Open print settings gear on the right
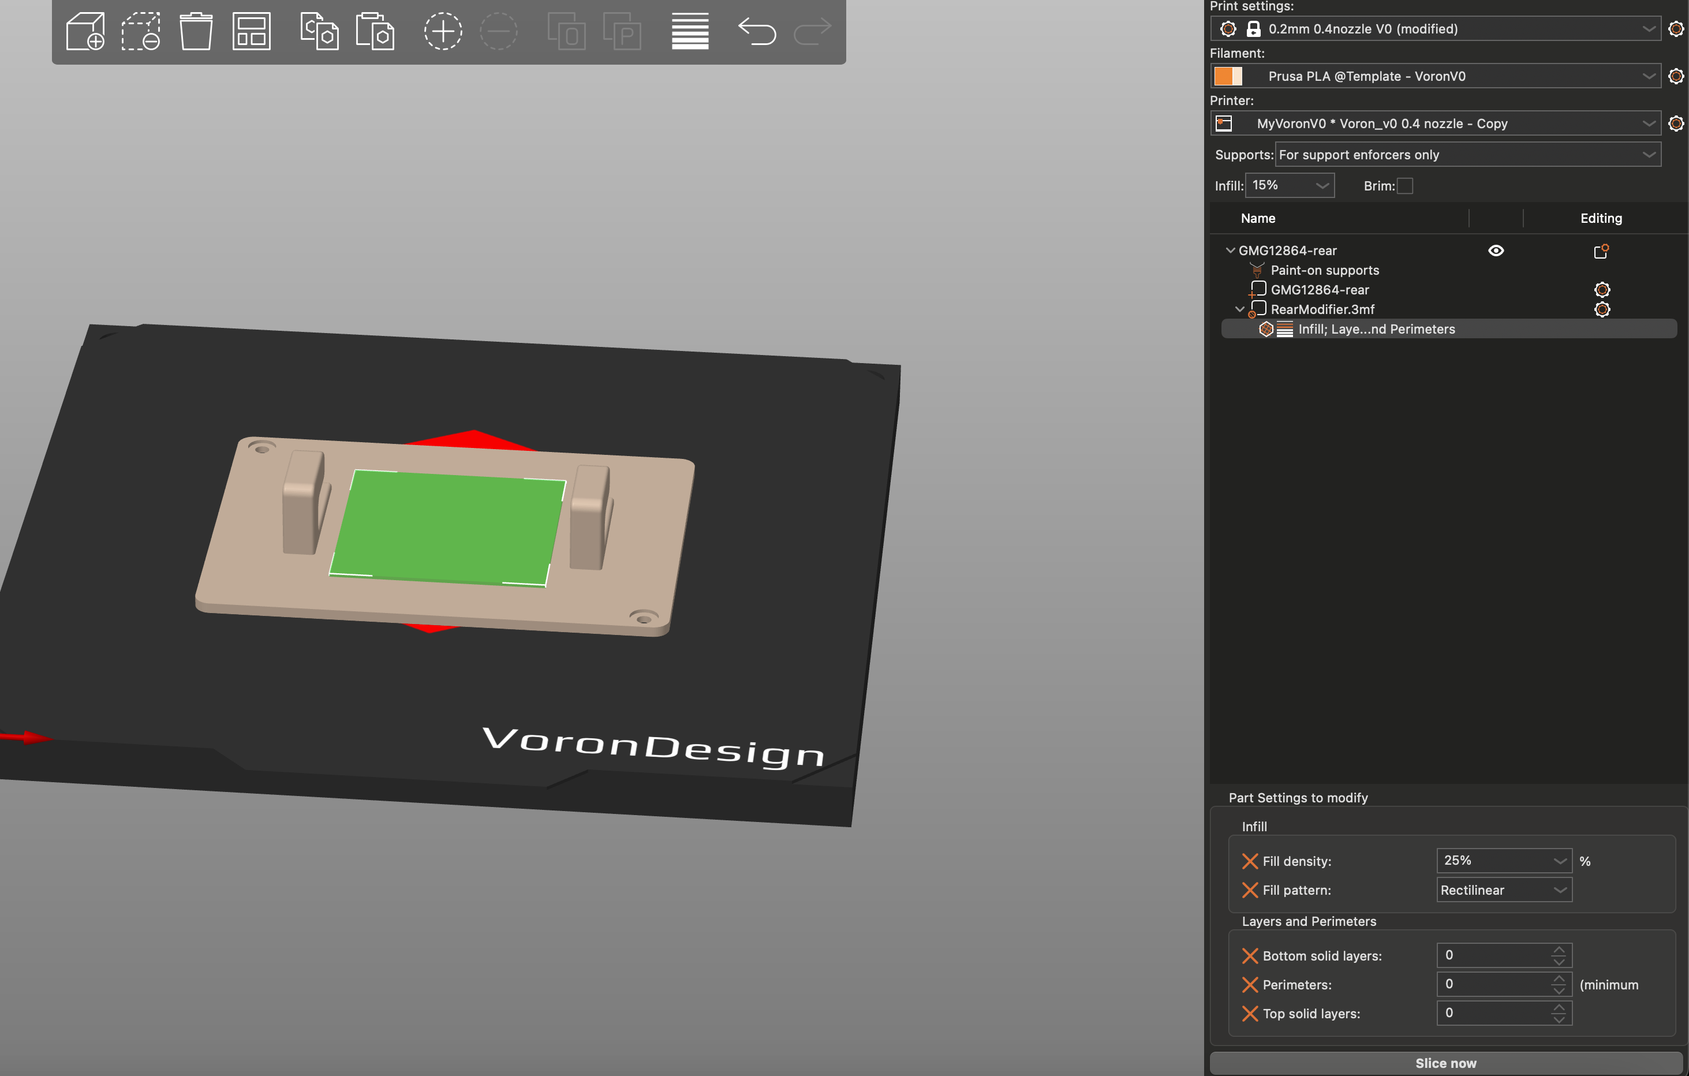This screenshot has height=1076, width=1689. [x=1676, y=29]
